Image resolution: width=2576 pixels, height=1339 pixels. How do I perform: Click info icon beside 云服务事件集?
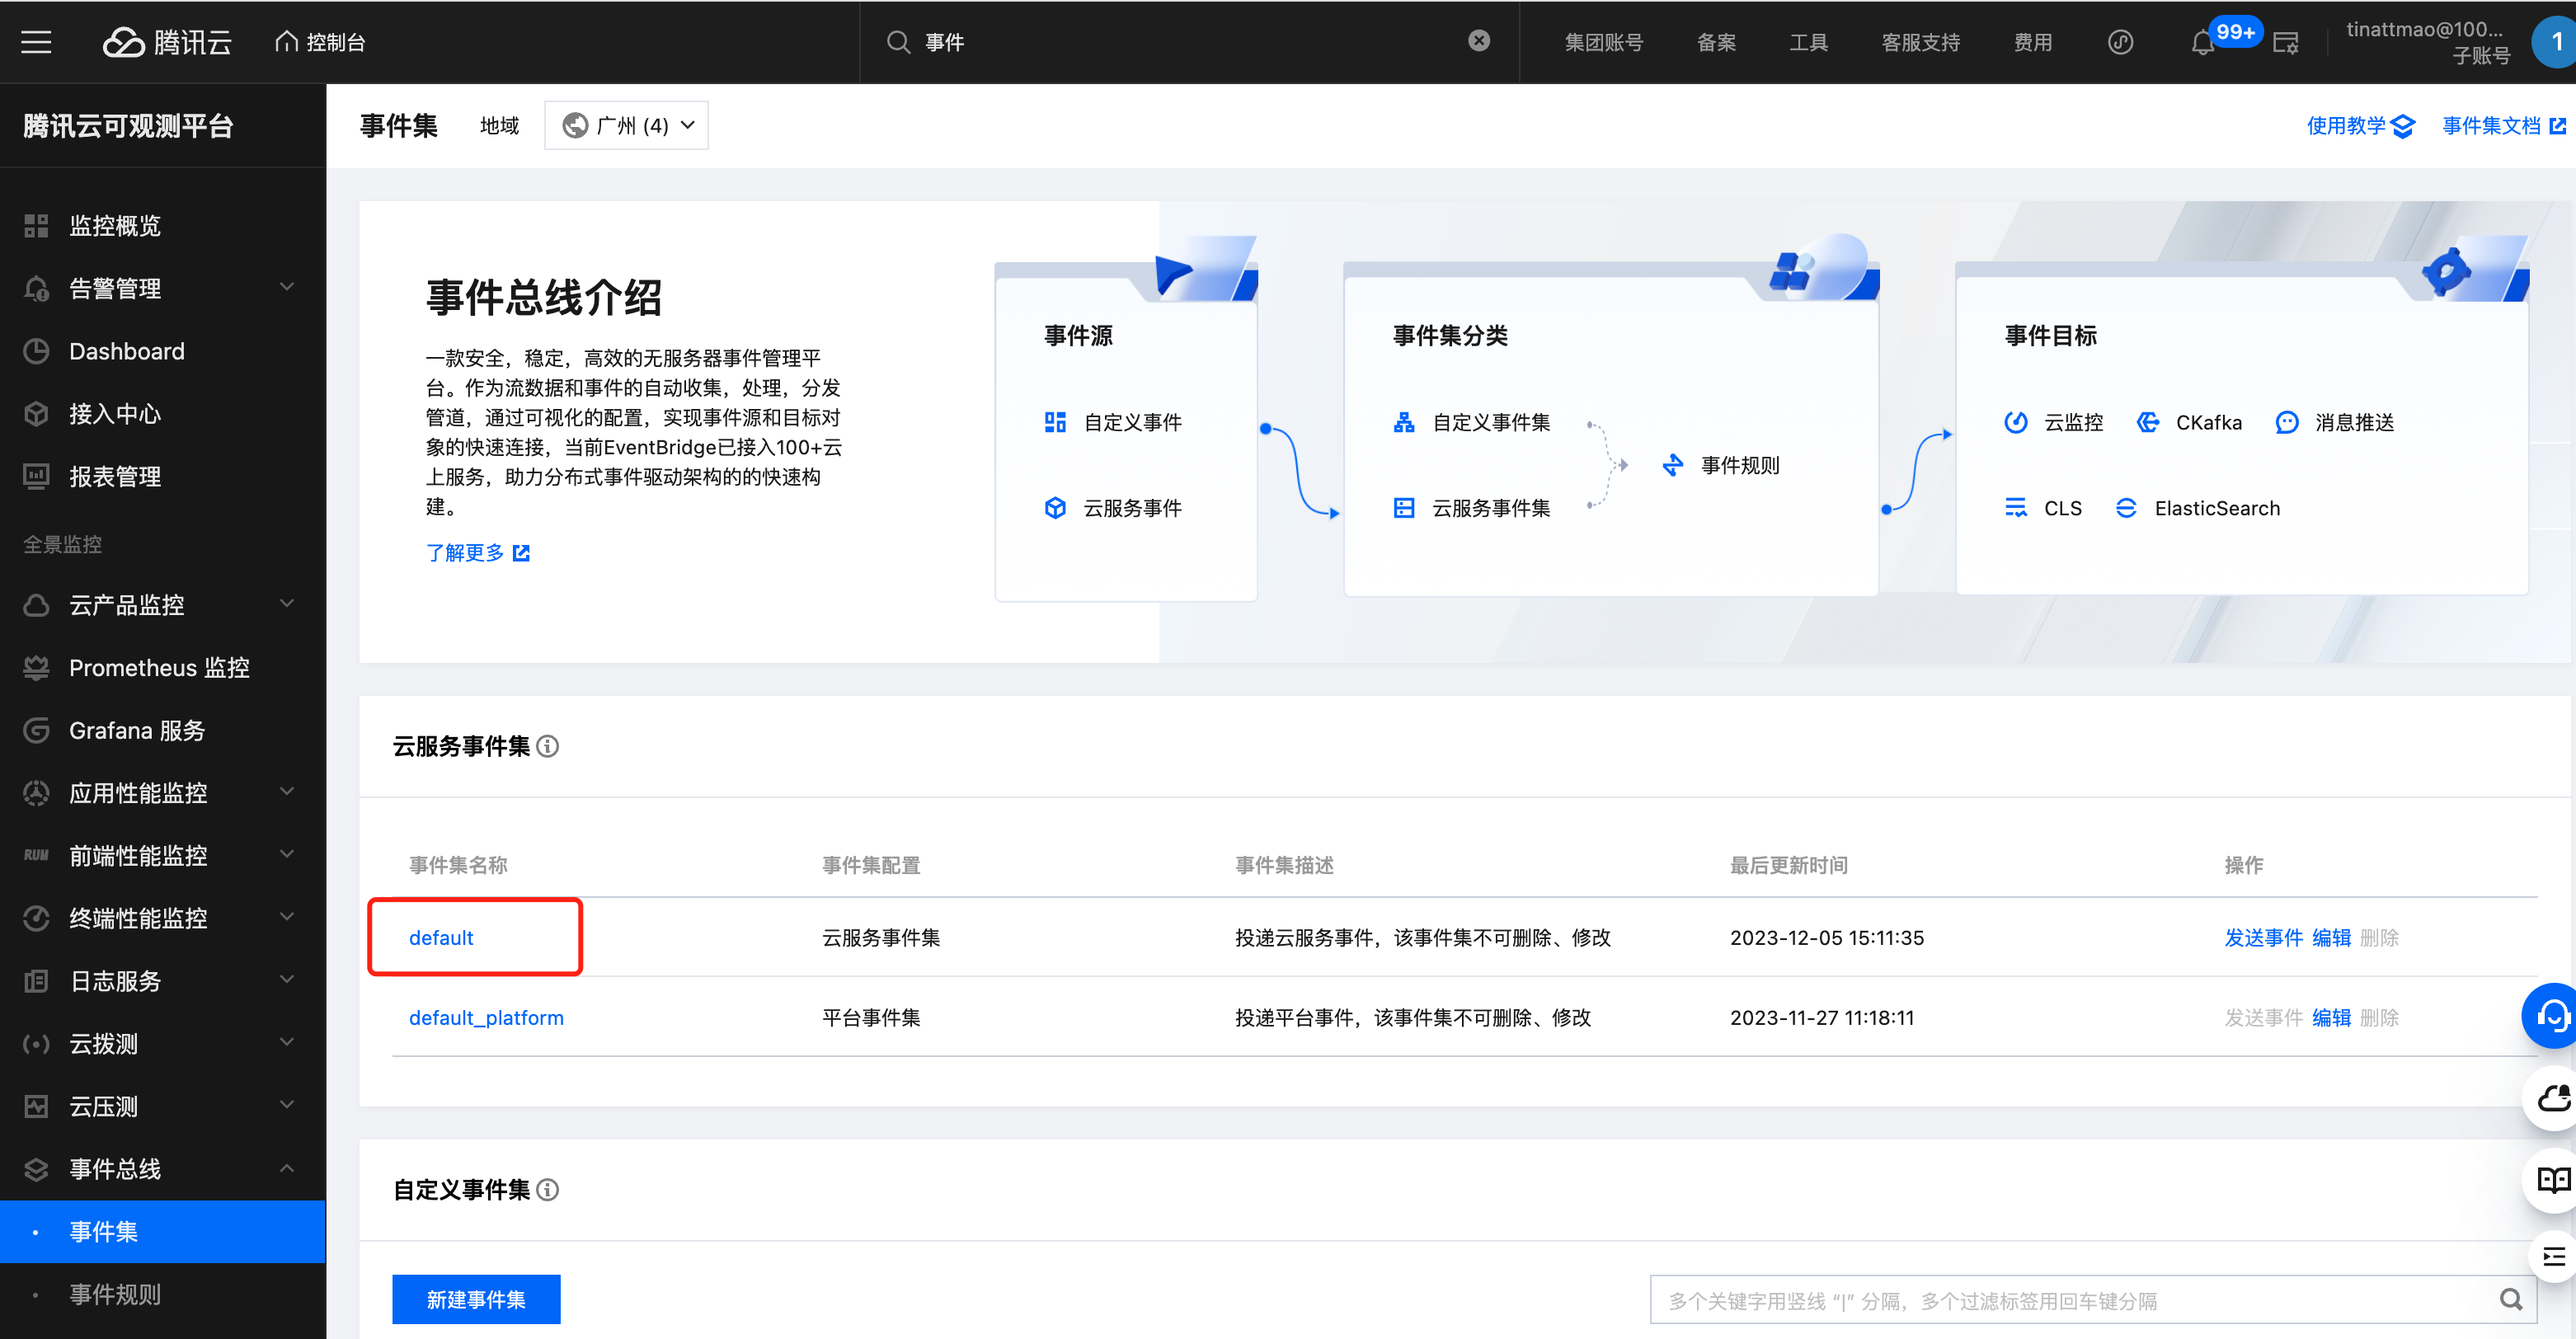point(548,746)
